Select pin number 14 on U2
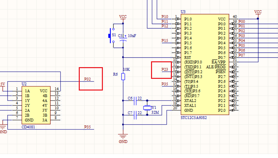The image size is (278, 158). tap(57, 89)
